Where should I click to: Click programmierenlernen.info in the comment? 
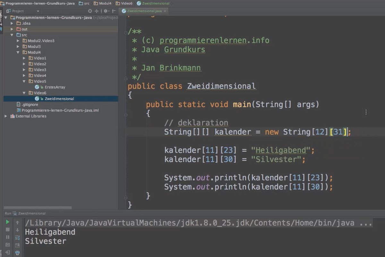click(214, 40)
